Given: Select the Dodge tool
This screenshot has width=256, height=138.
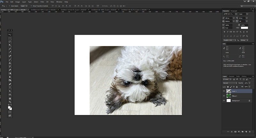Looking at the screenshot, I should 10,80.
